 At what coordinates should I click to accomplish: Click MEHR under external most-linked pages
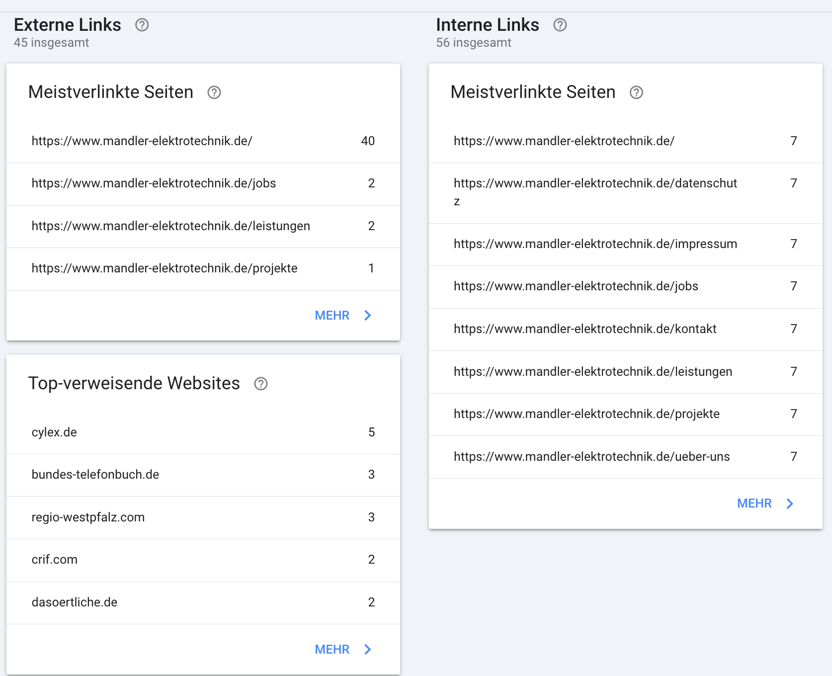pyautogui.click(x=332, y=316)
